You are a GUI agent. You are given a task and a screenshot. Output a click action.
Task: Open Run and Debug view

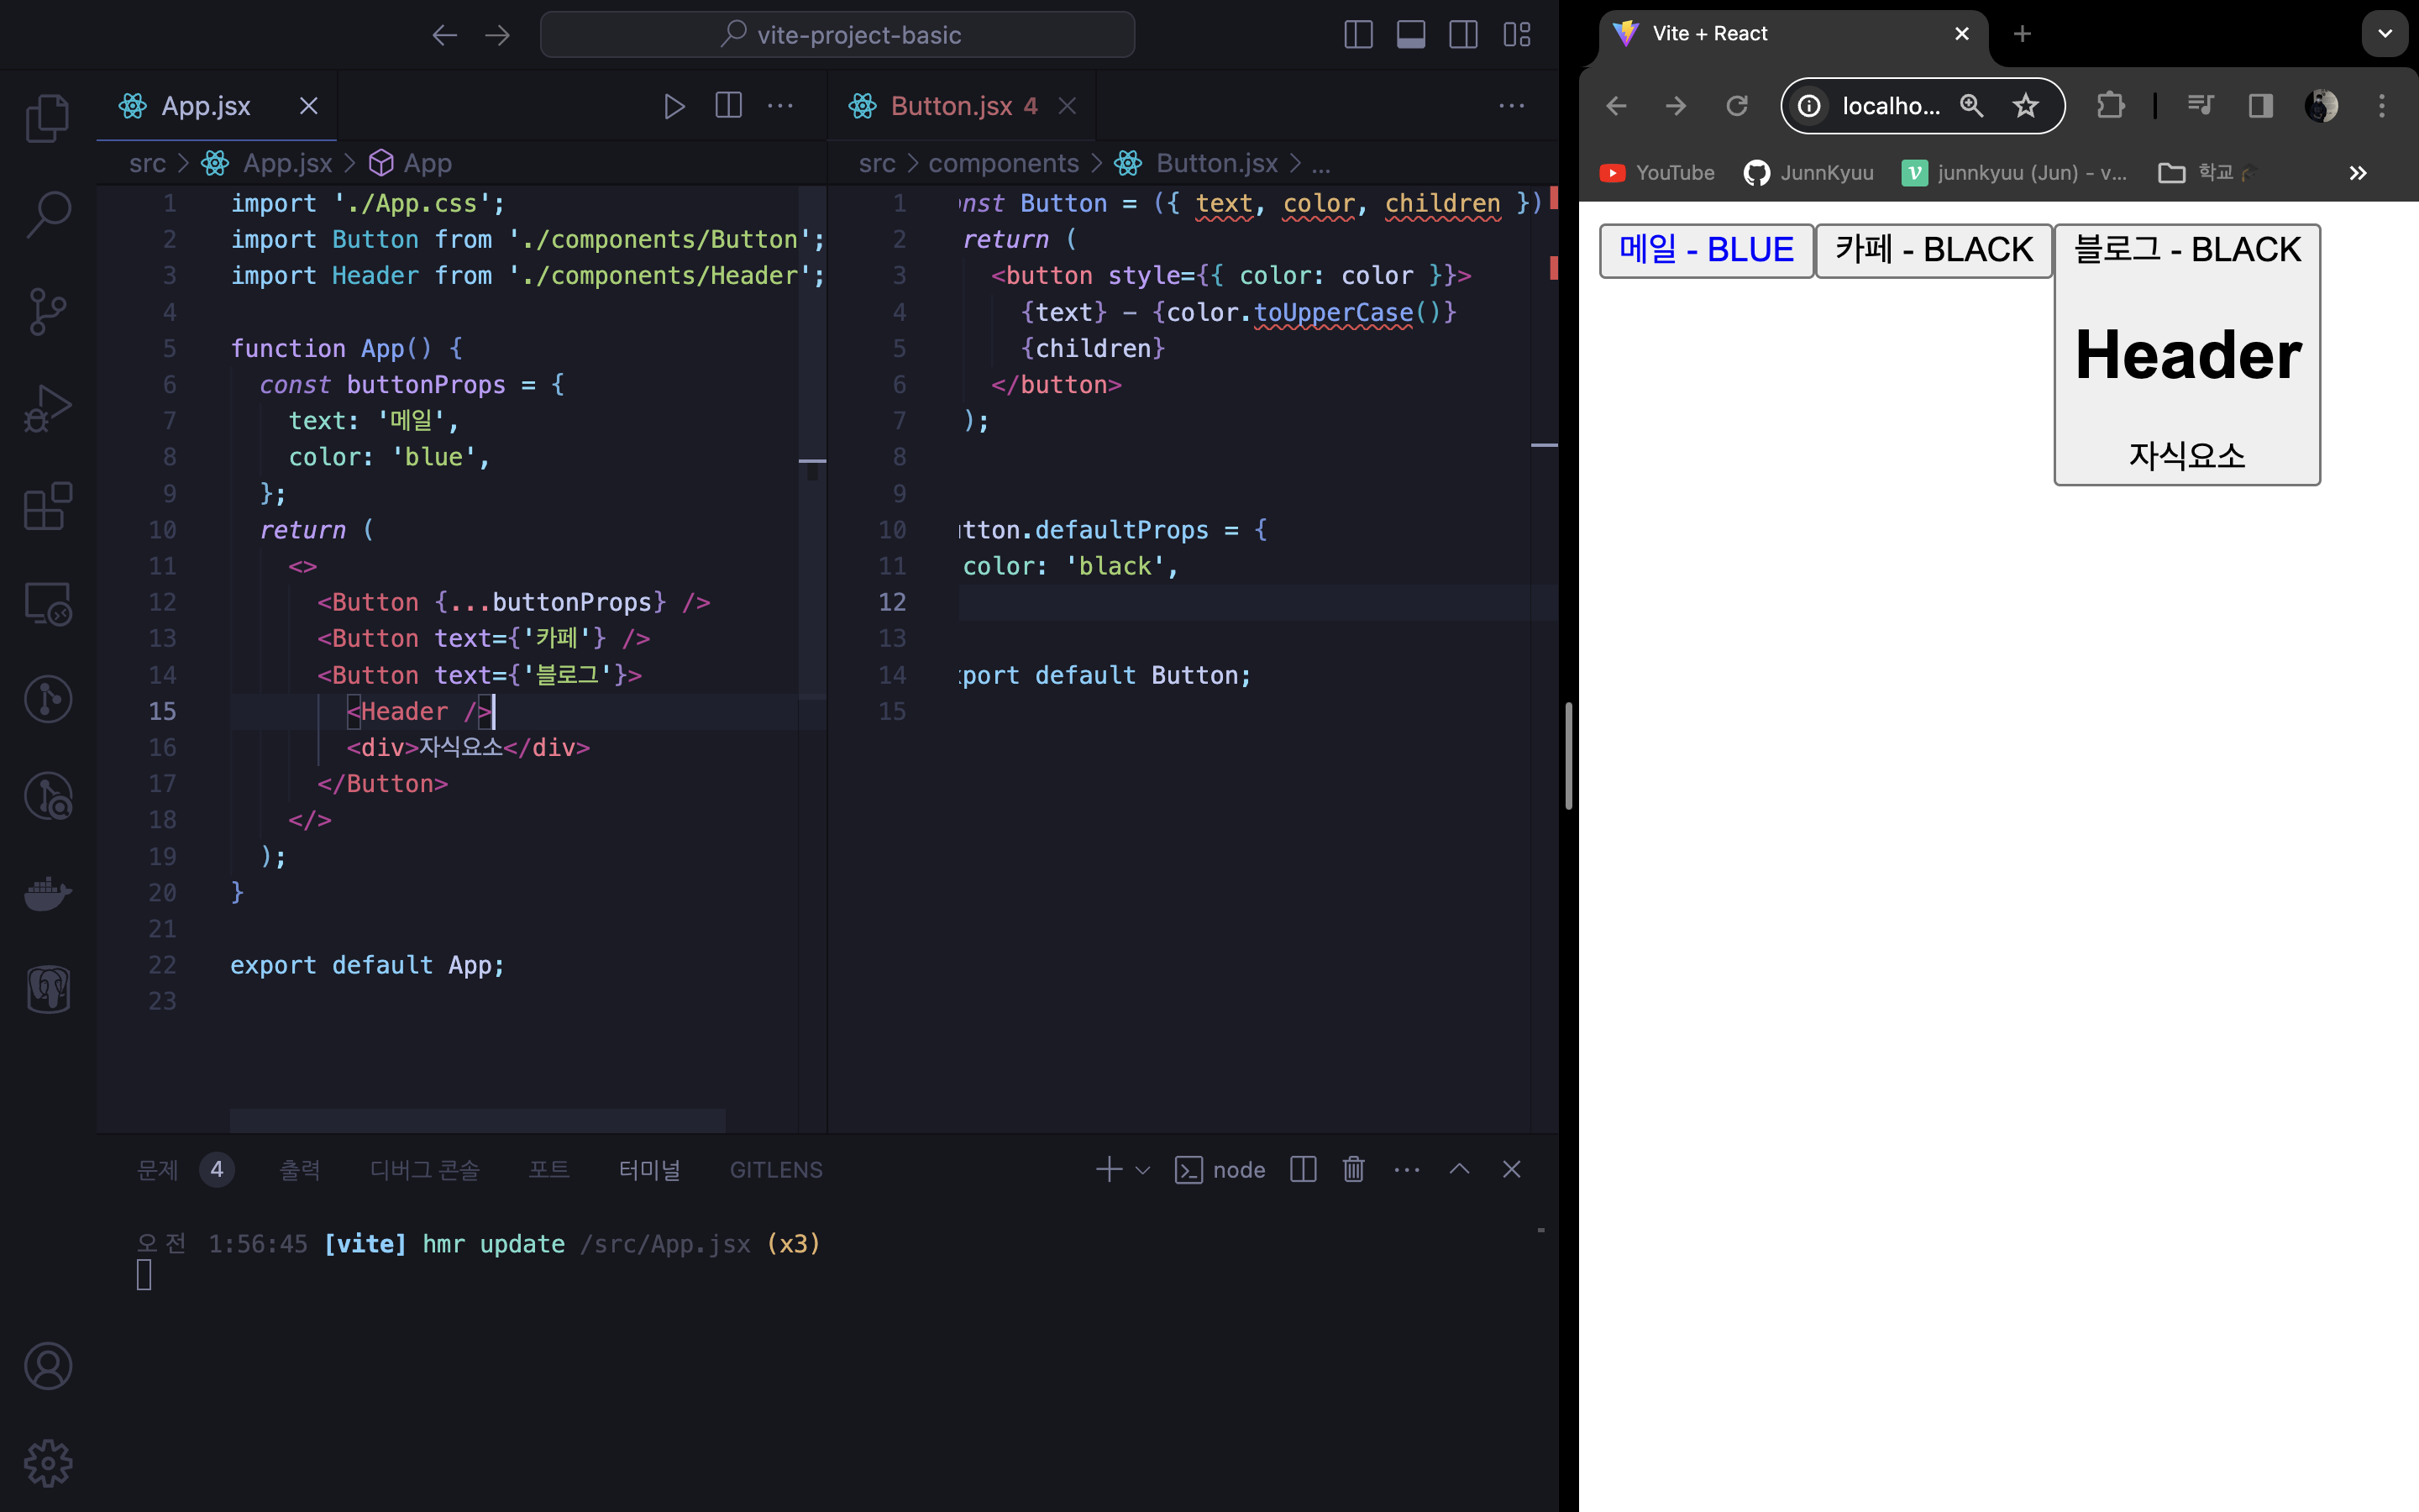pyautogui.click(x=47, y=408)
